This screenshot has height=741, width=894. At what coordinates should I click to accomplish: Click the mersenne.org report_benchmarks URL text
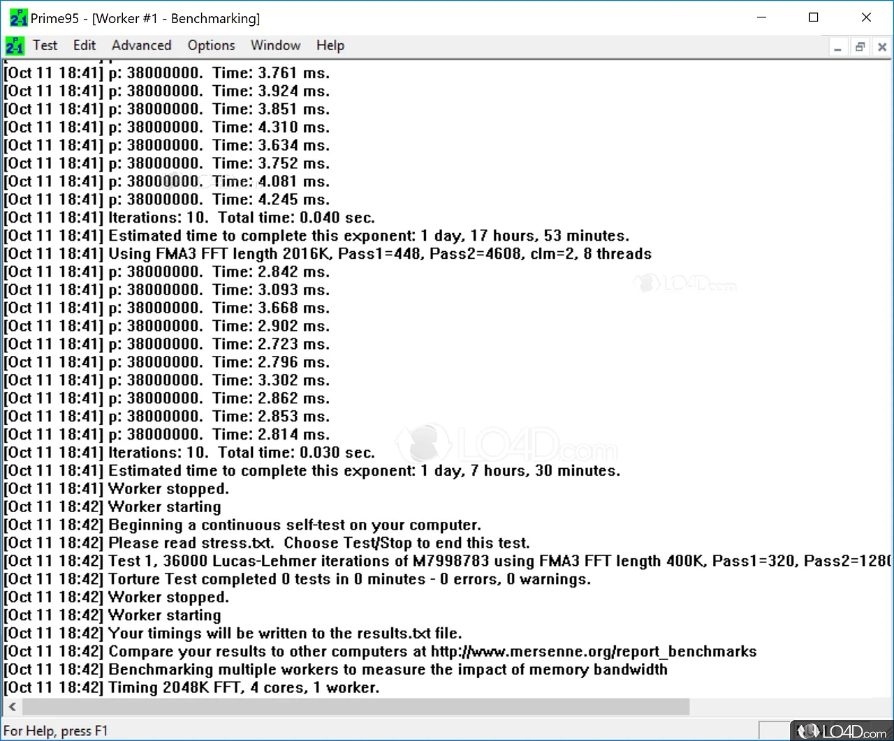(594, 652)
